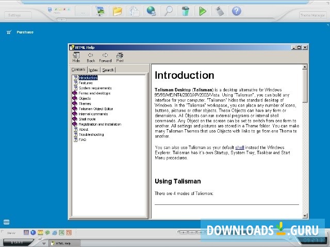
Task: Click the blue round Quick launch icon
Action: point(33,232)
